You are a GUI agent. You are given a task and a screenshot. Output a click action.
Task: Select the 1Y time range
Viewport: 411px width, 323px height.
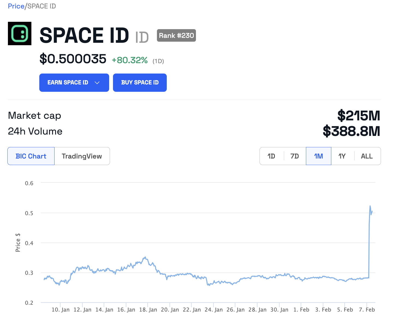tap(342, 156)
